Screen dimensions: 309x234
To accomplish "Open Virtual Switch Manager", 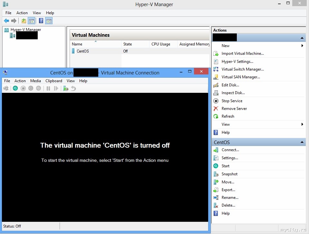I will point(242,69).
